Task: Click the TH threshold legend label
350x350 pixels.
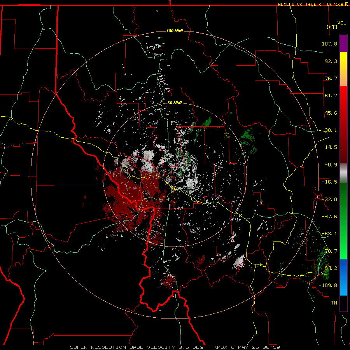Action: [334, 303]
